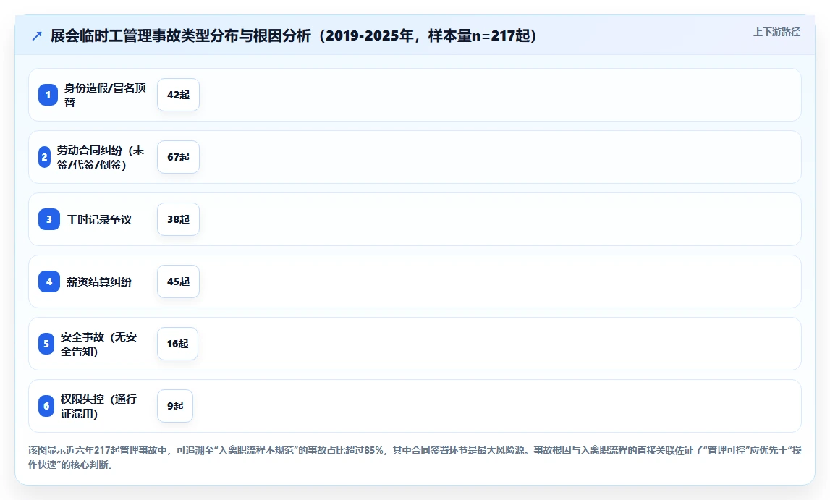
Task: Click the 45起 count chip
Action: pos(179,281)
